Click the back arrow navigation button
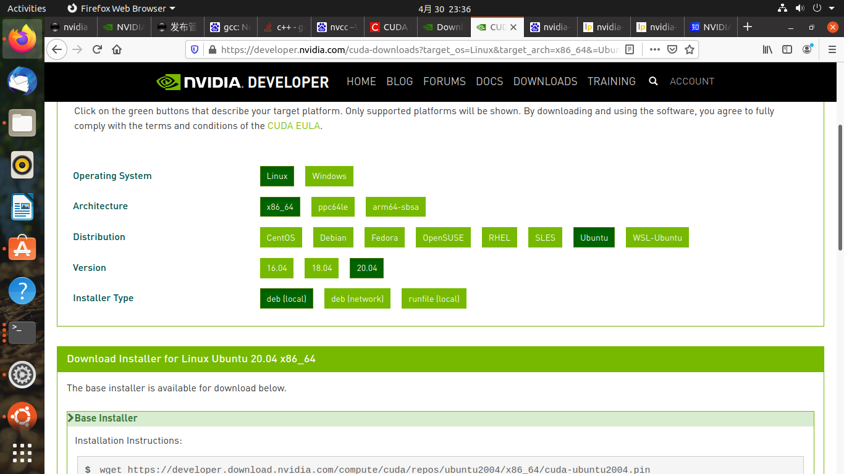844x474 pixels. 57,50
